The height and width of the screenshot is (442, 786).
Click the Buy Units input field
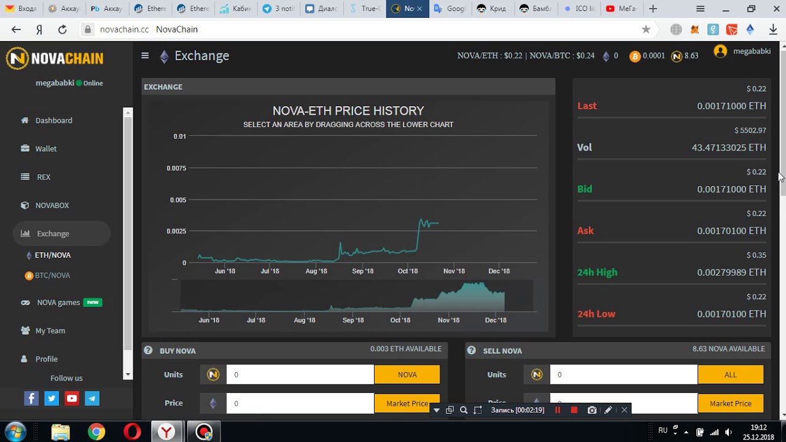[x=300, y=374]
